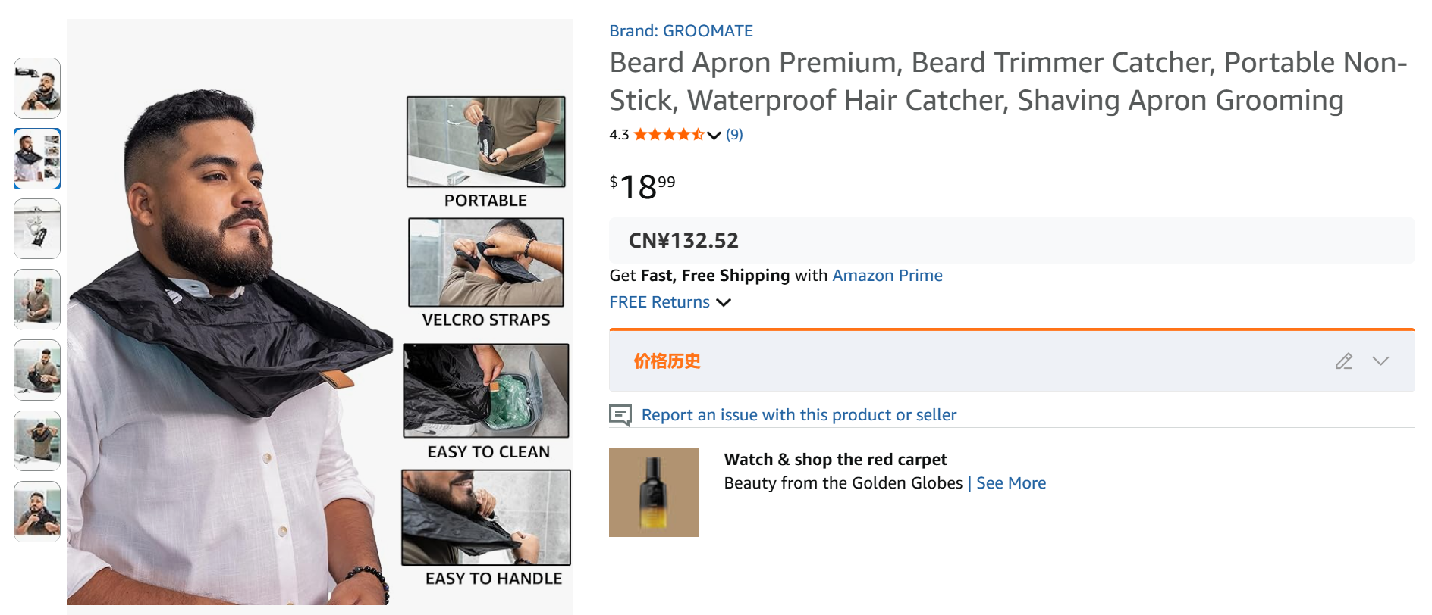Select the first product thumbnail image
Screen dimensions: 1432x615
coord(37,88)
